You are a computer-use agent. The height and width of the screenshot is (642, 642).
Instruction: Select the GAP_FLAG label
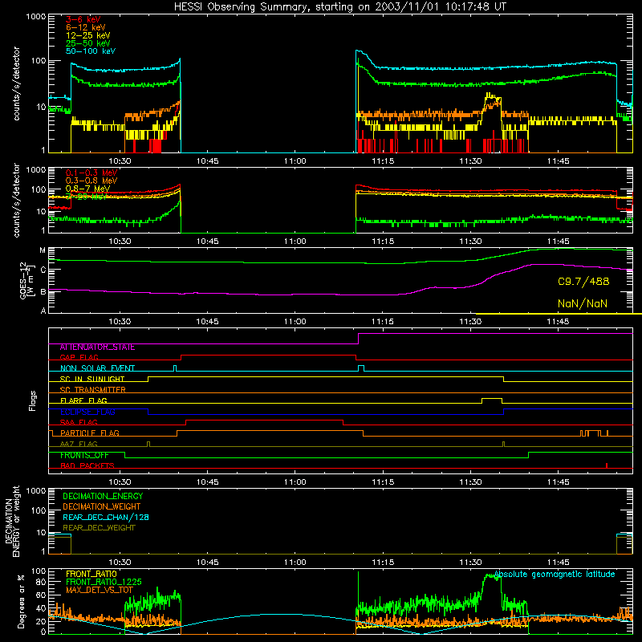(x=79, y=357)
